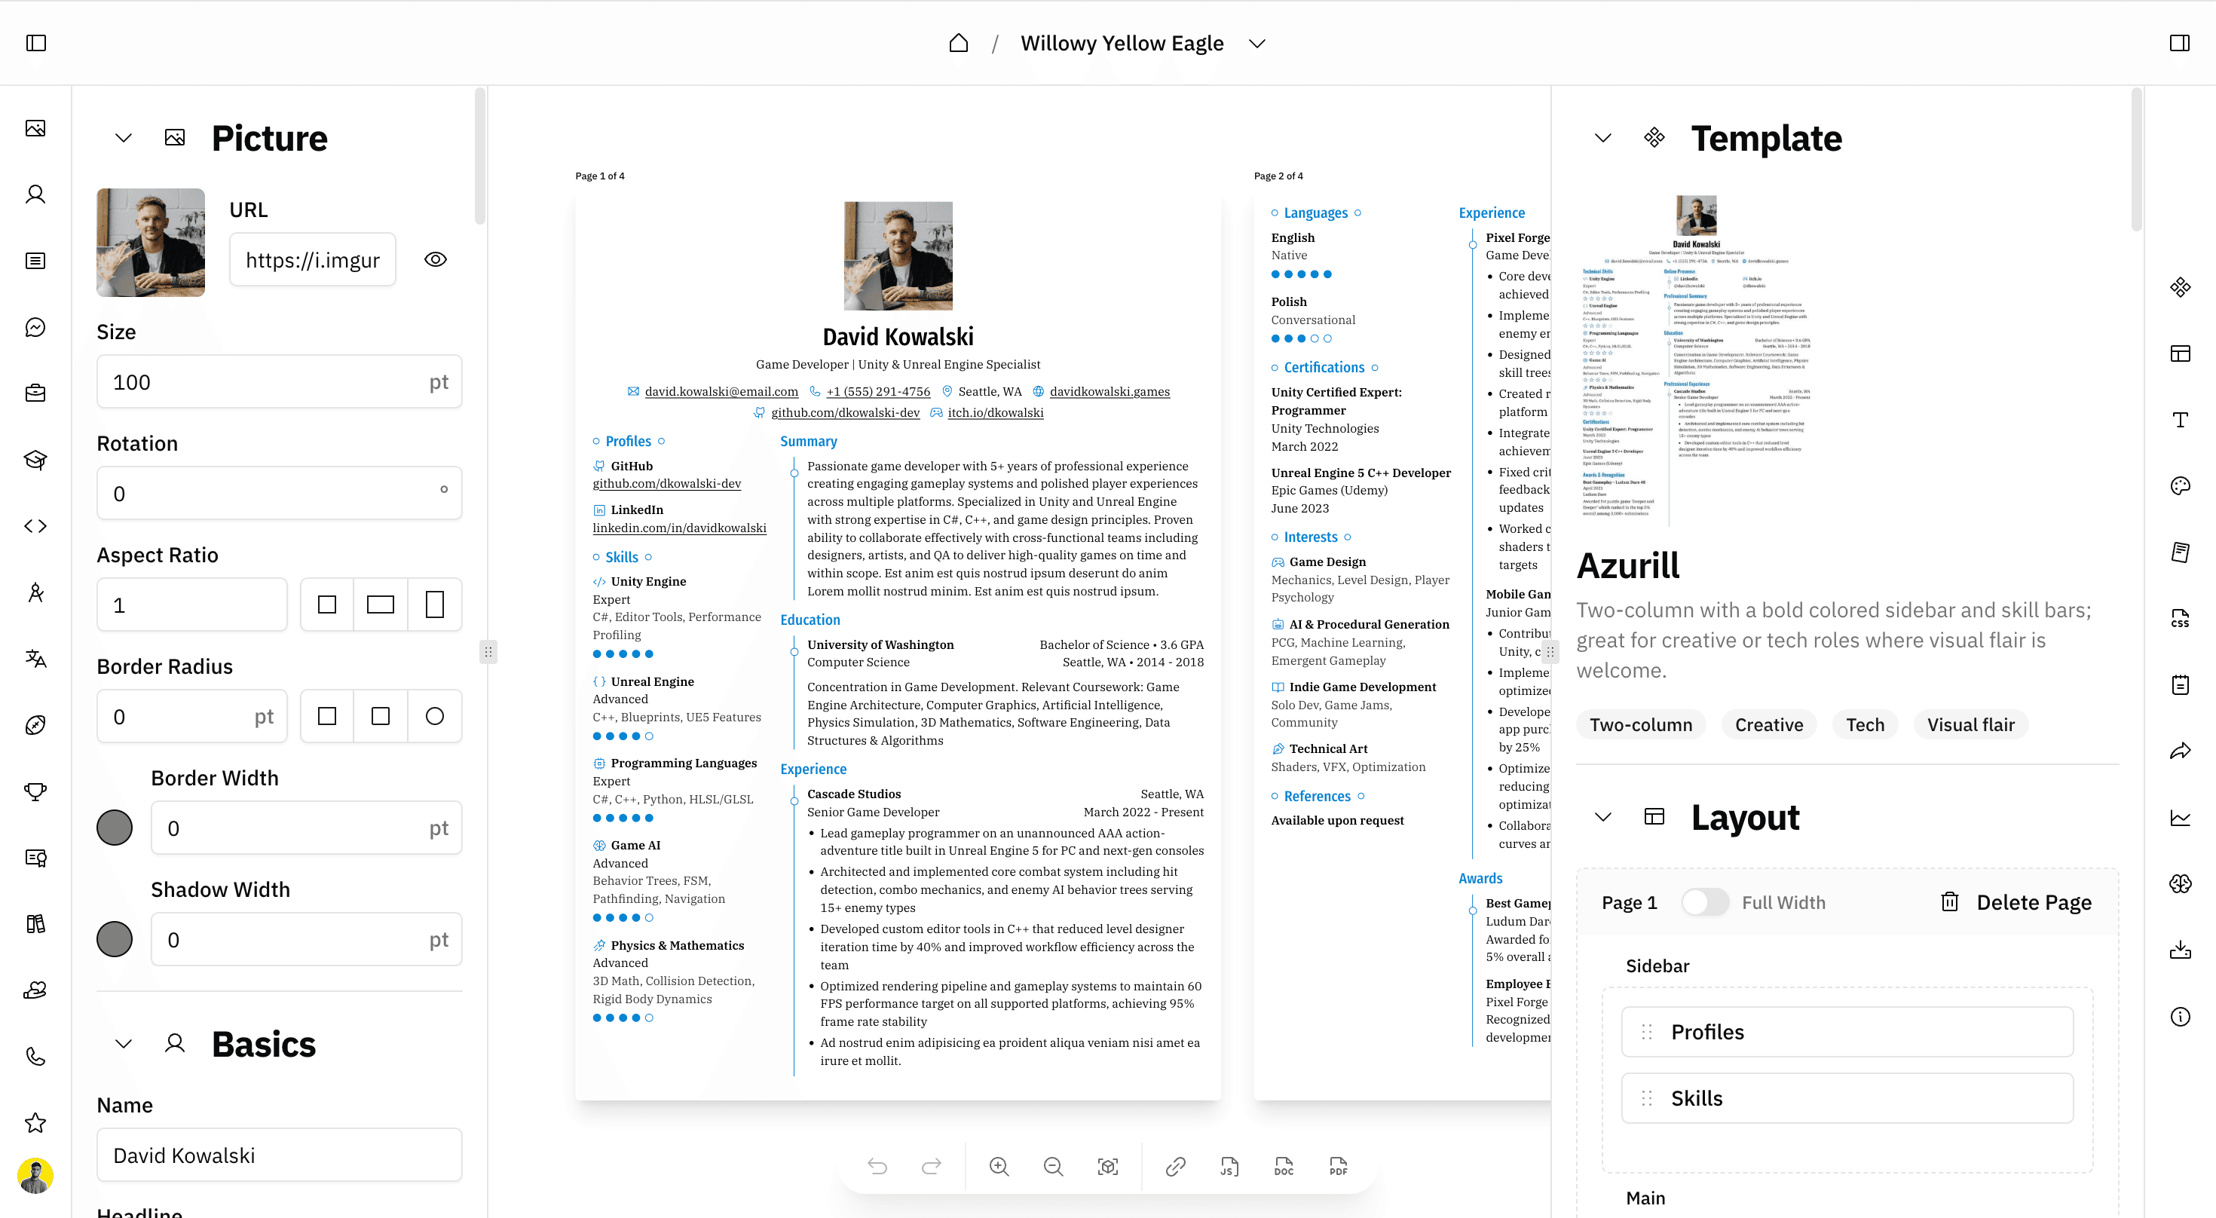Export the resume as DOC
Viewport: 2216px width, 1218px height.
[x=1284, y=1167]
